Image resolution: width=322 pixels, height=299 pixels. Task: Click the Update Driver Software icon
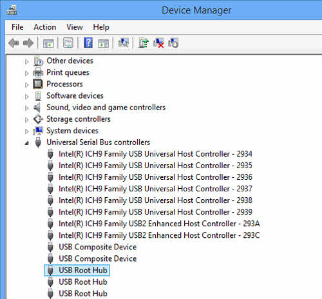[x=144, y=43]
